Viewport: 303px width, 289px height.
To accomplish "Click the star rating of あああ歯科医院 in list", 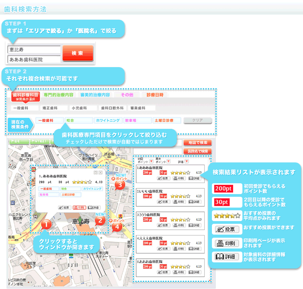I will 181,172.
